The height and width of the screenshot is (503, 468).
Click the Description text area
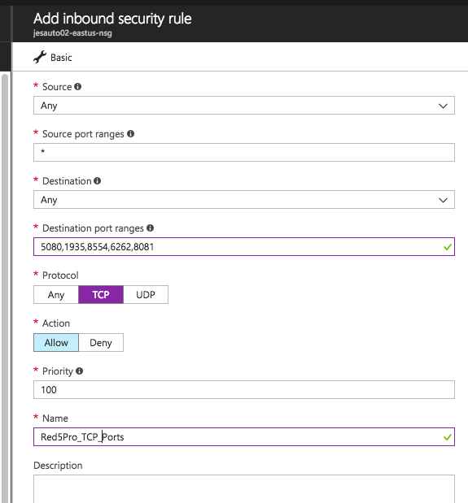point(244,489)
